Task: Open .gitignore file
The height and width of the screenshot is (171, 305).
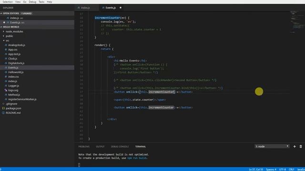Action: point(11,104)
